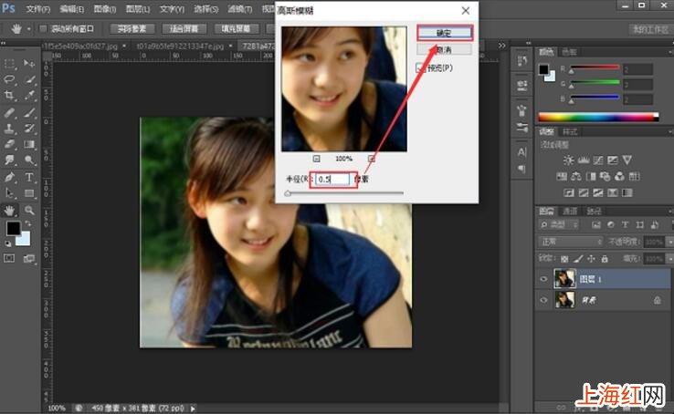Select the Path Selection tool
674x414 pixels.
tap(9, 193)
